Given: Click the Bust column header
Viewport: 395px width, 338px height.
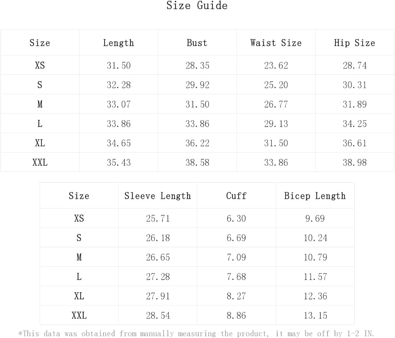Looking at the screenshot, I should [x=197, y=43].
